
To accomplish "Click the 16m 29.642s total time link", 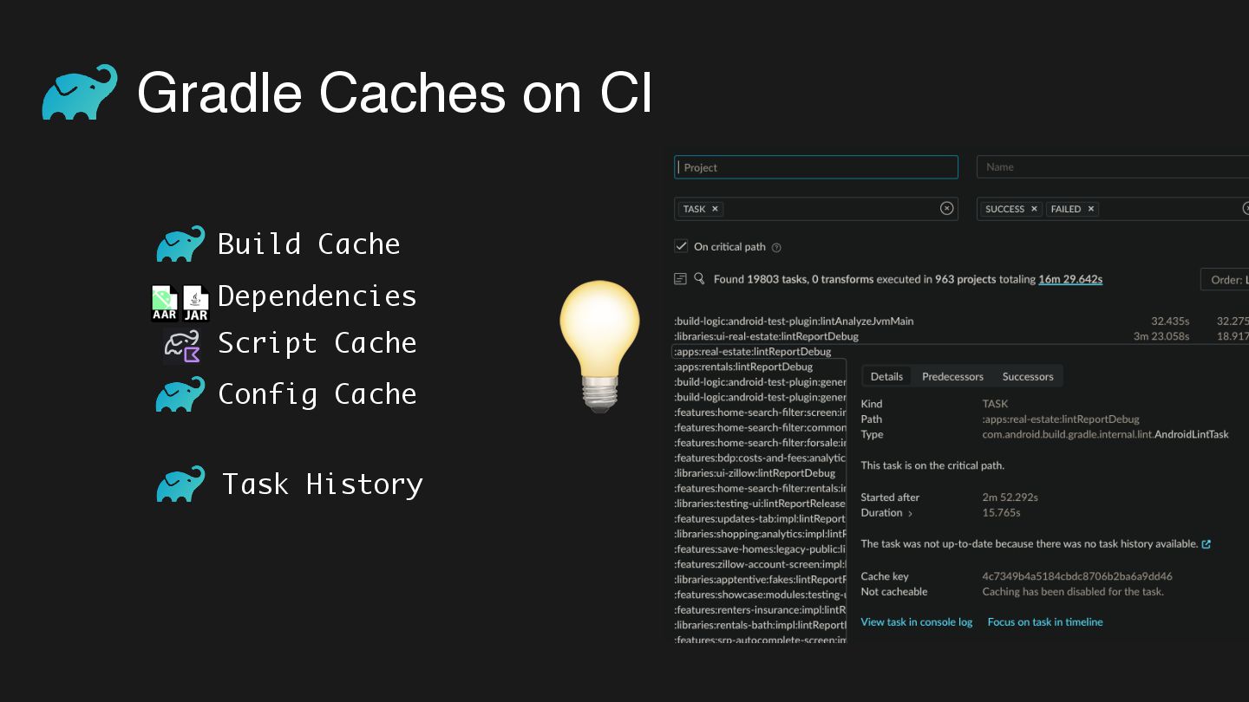I will point(1070,279).
